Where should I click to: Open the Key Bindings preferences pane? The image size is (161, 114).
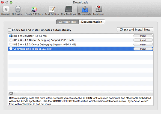click(x=68, y=11)
